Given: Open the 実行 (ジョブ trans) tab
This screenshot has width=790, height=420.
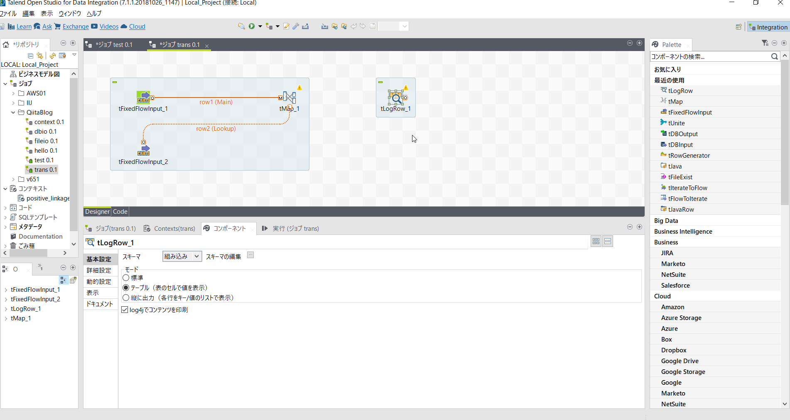Looking at the screenshot, I should coord(290,228).
